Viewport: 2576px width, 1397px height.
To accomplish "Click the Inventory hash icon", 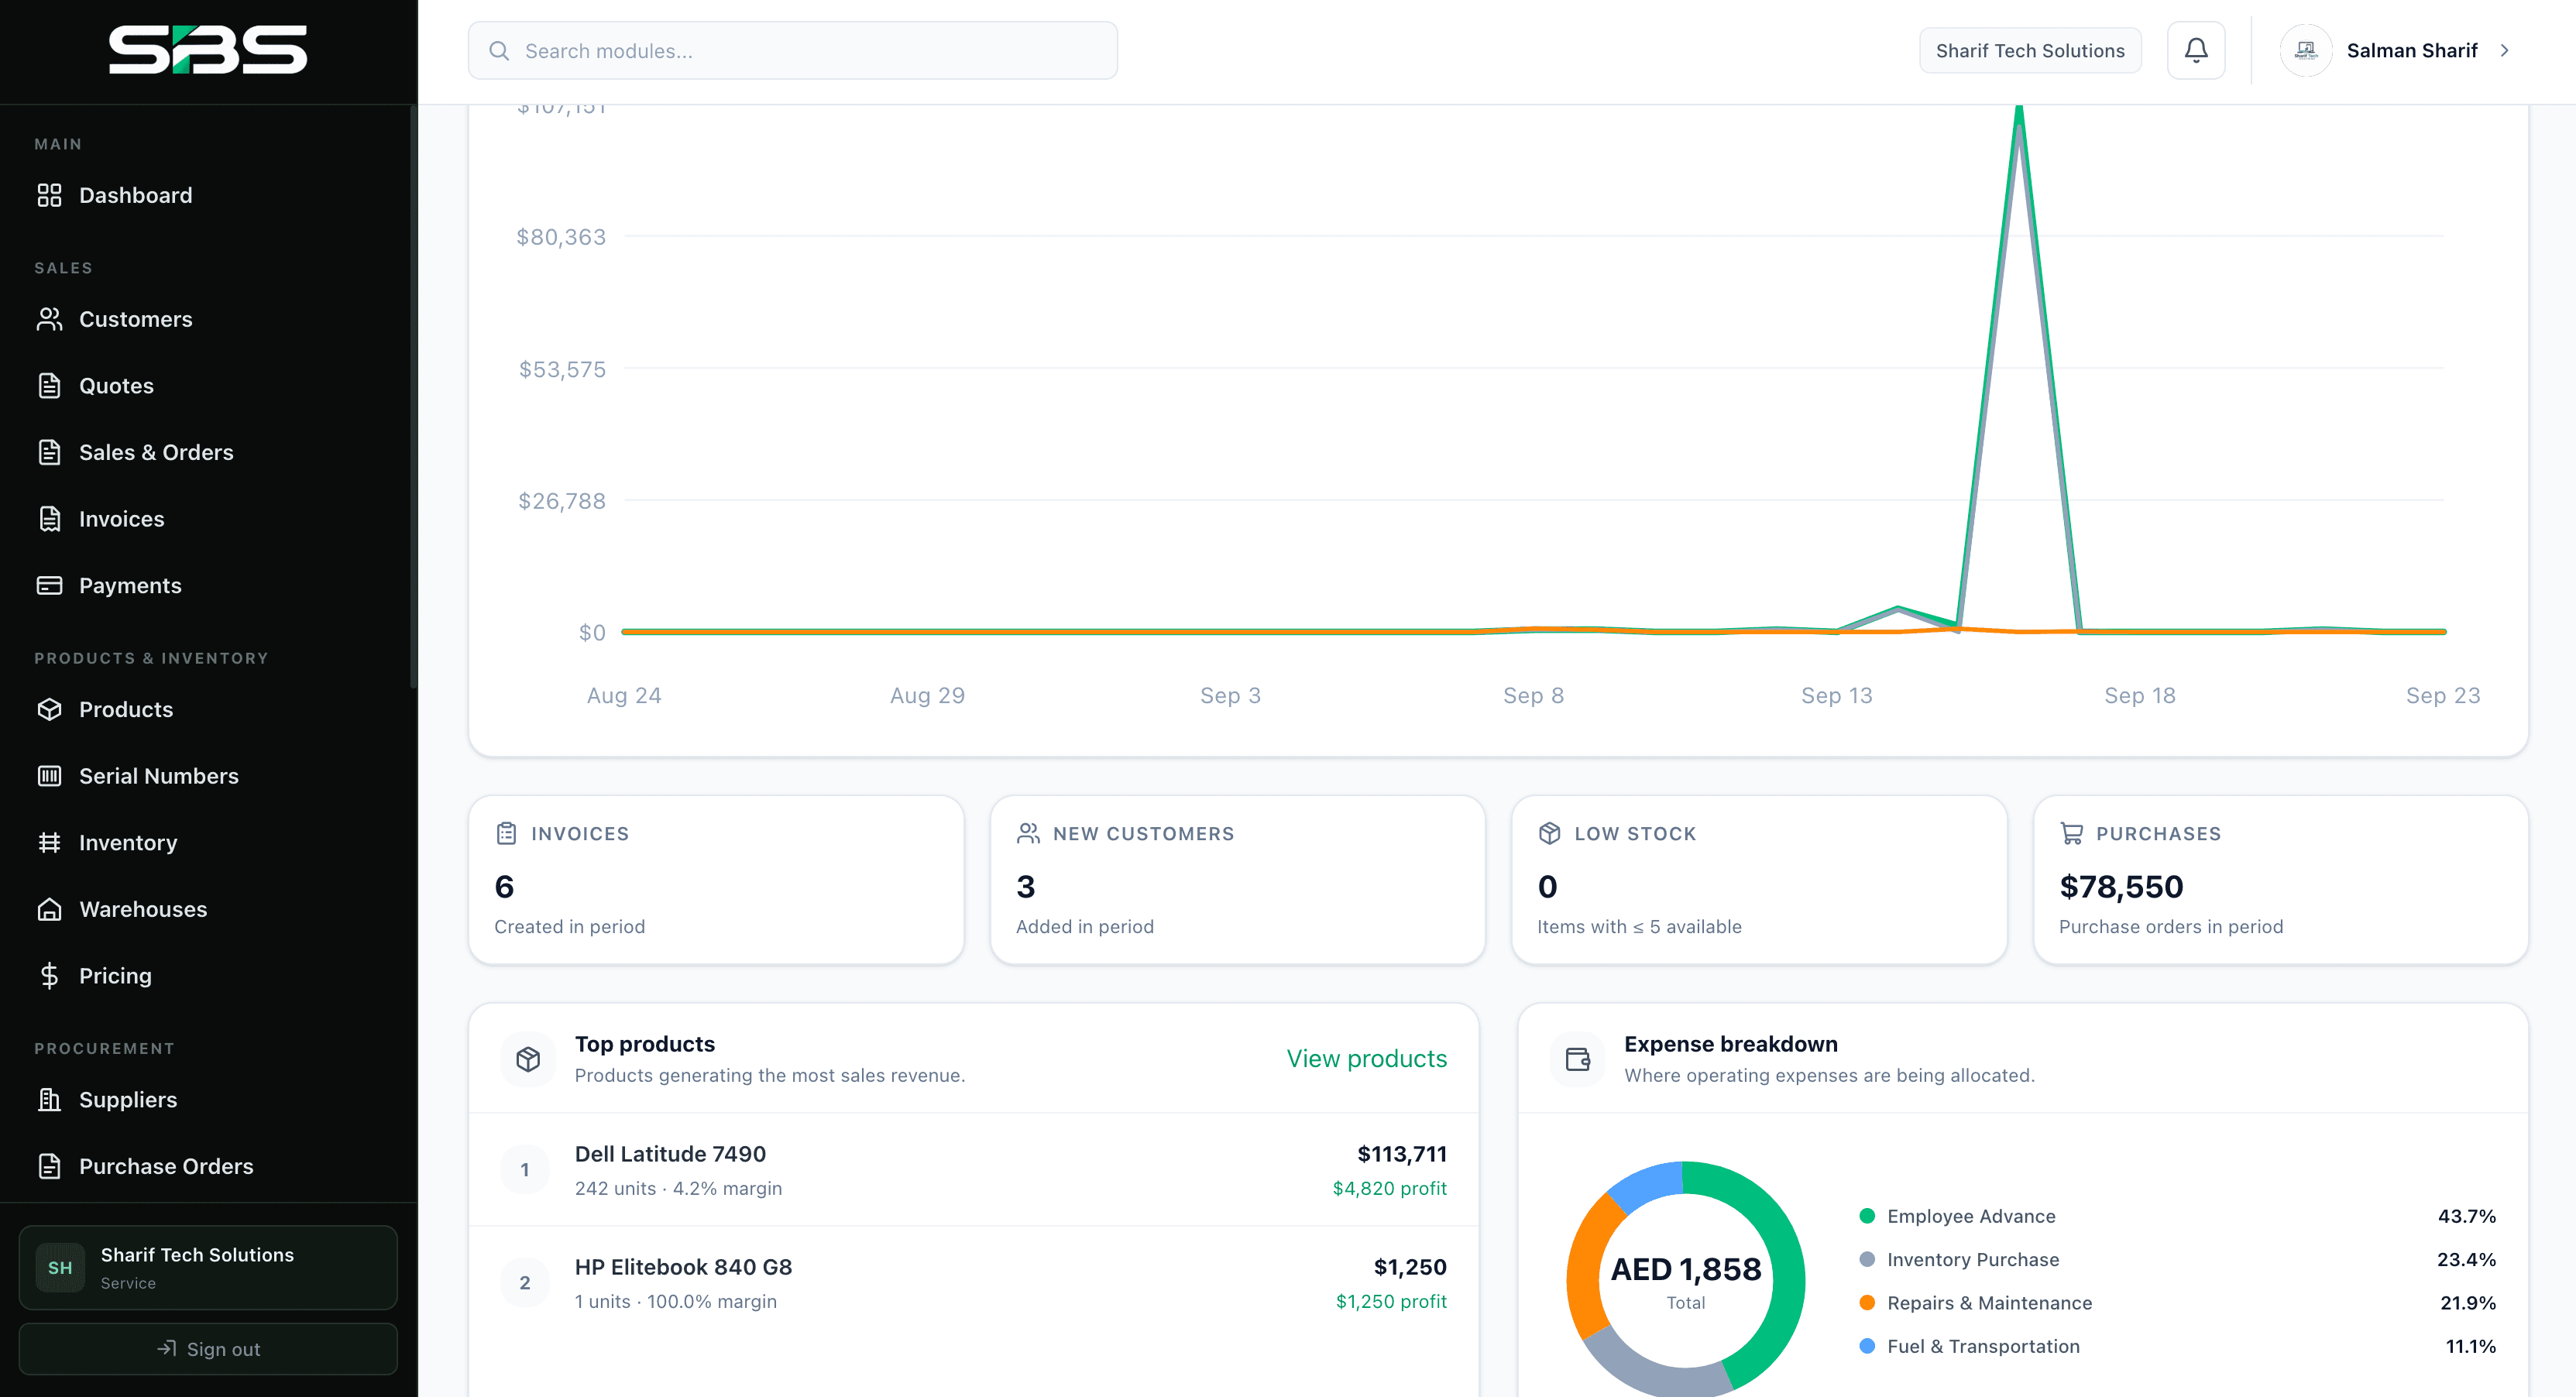I will tap(49, 842).
